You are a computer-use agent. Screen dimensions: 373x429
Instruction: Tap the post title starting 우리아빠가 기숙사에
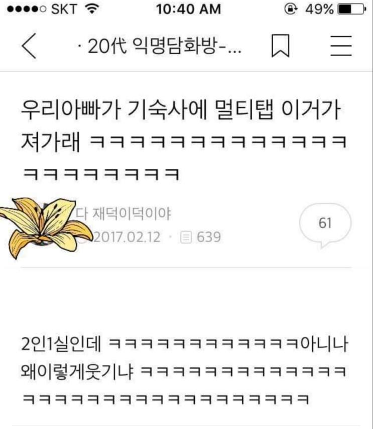[x=184, y=141]
